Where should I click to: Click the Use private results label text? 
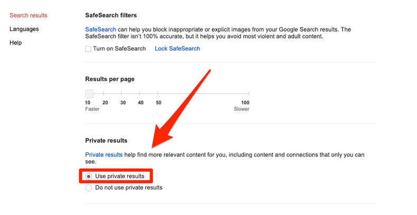119,176
